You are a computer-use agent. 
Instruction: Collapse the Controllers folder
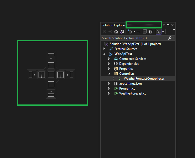(109, 74)
